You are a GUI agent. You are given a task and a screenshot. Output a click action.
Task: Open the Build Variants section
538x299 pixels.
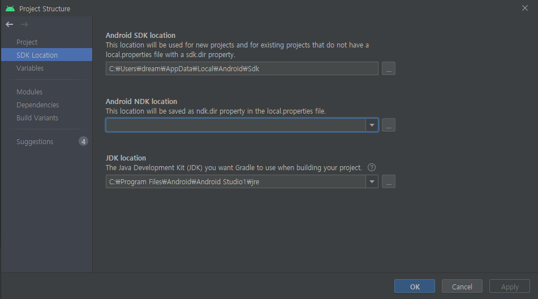(37, 118)
